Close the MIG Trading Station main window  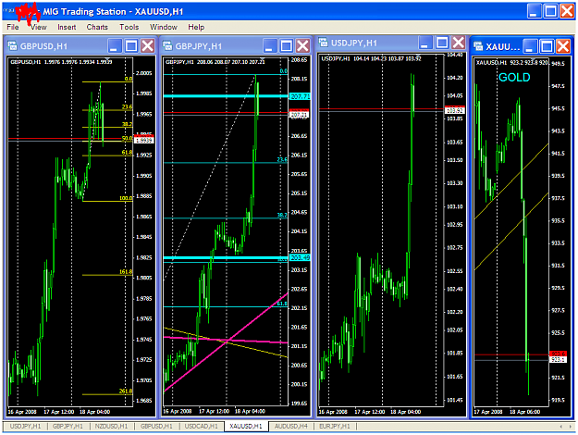coord(567,11)
